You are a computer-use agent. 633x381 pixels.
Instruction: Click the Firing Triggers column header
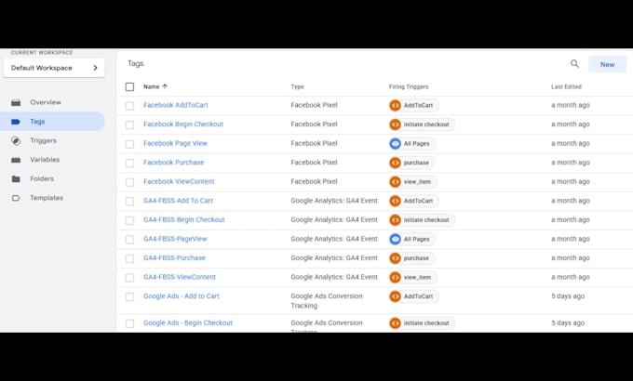click(409, 86)
